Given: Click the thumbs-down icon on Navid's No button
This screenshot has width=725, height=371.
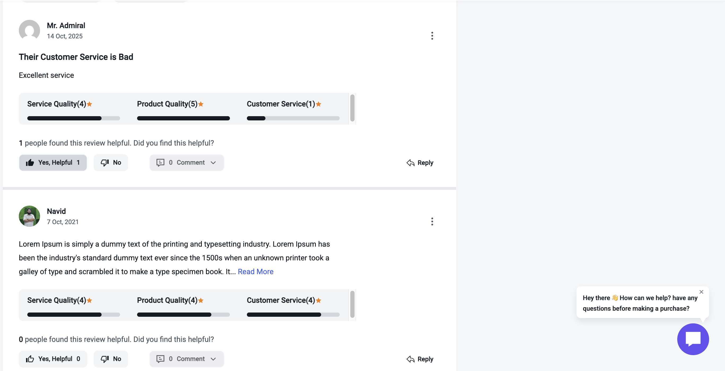Looking at the screenshot, I should 105,359.
